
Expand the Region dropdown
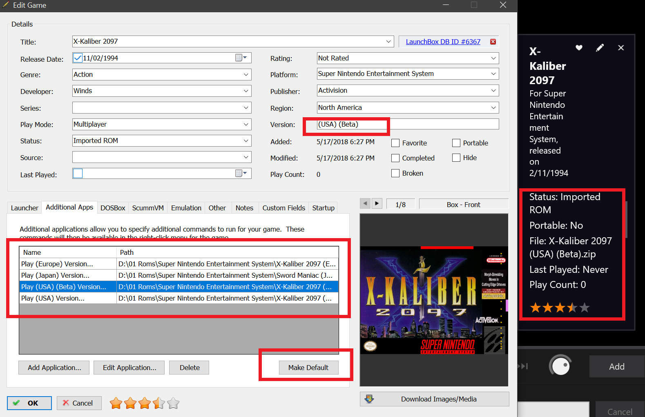(x=493, y=107)
